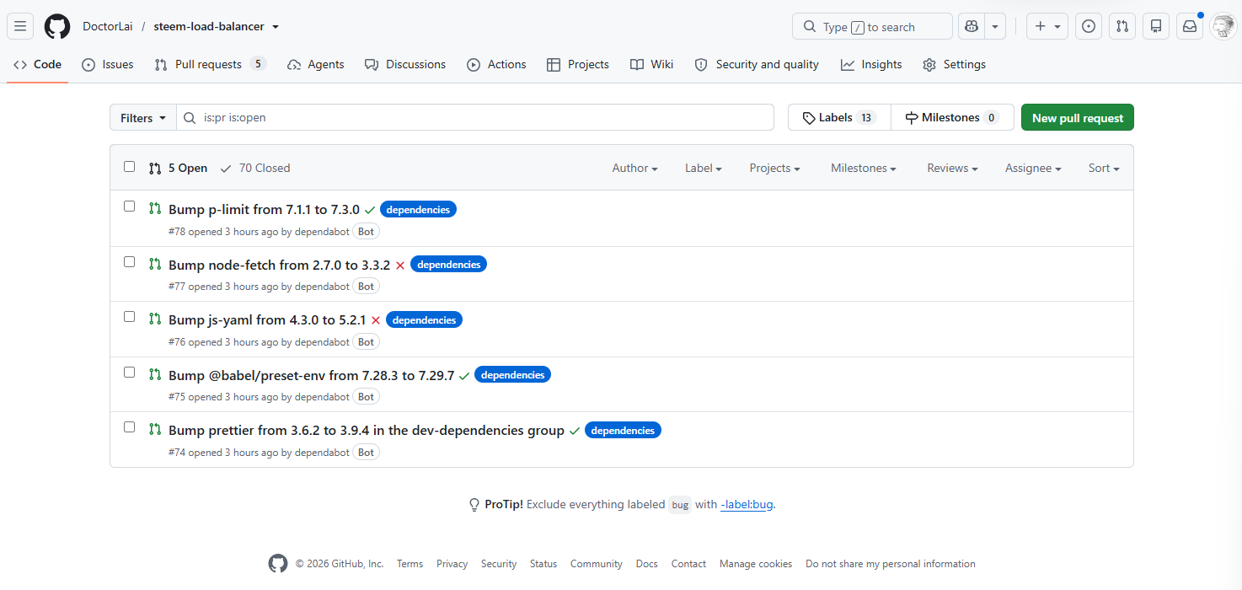The height and width of the screenshot is (590, 1242).
Task: Expand the Filters dropdown
Action: point(143,118)
